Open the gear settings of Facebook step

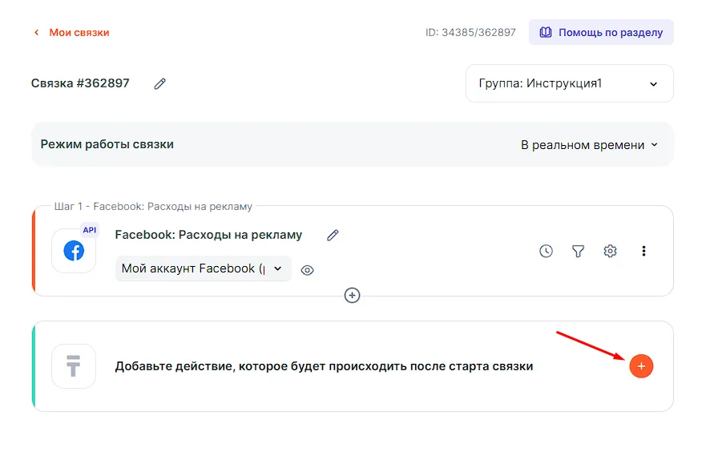[610, 251]
